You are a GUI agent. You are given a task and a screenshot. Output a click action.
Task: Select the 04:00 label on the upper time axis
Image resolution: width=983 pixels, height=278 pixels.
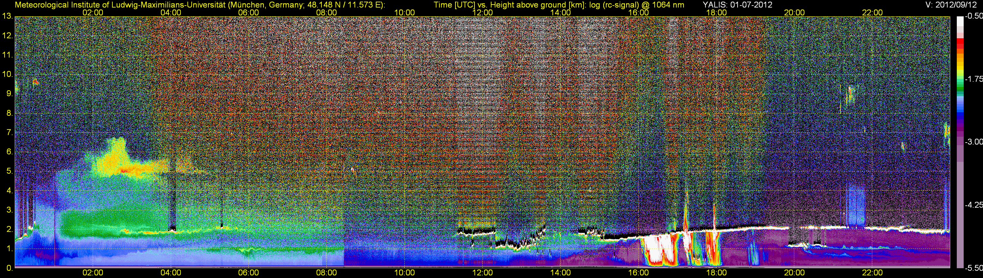coord(171,12)
